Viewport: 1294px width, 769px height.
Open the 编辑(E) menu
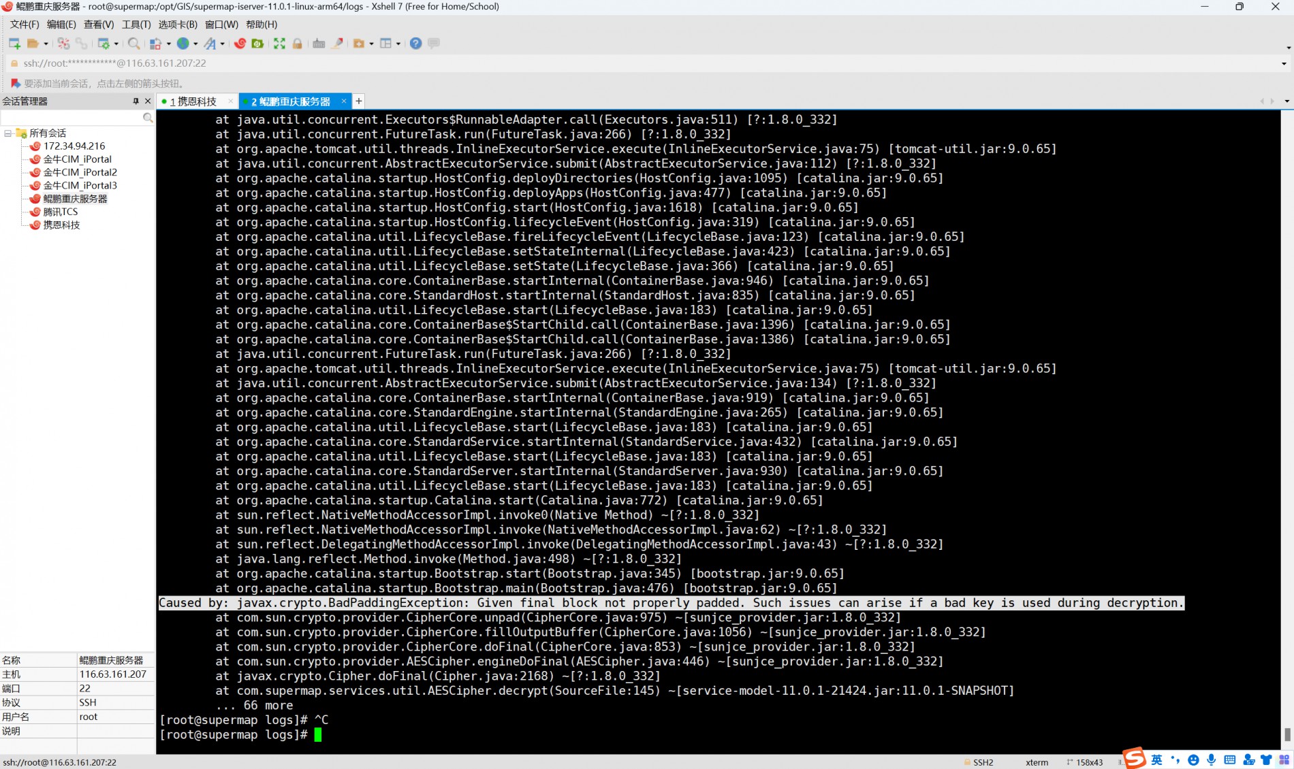pos(61,24)
